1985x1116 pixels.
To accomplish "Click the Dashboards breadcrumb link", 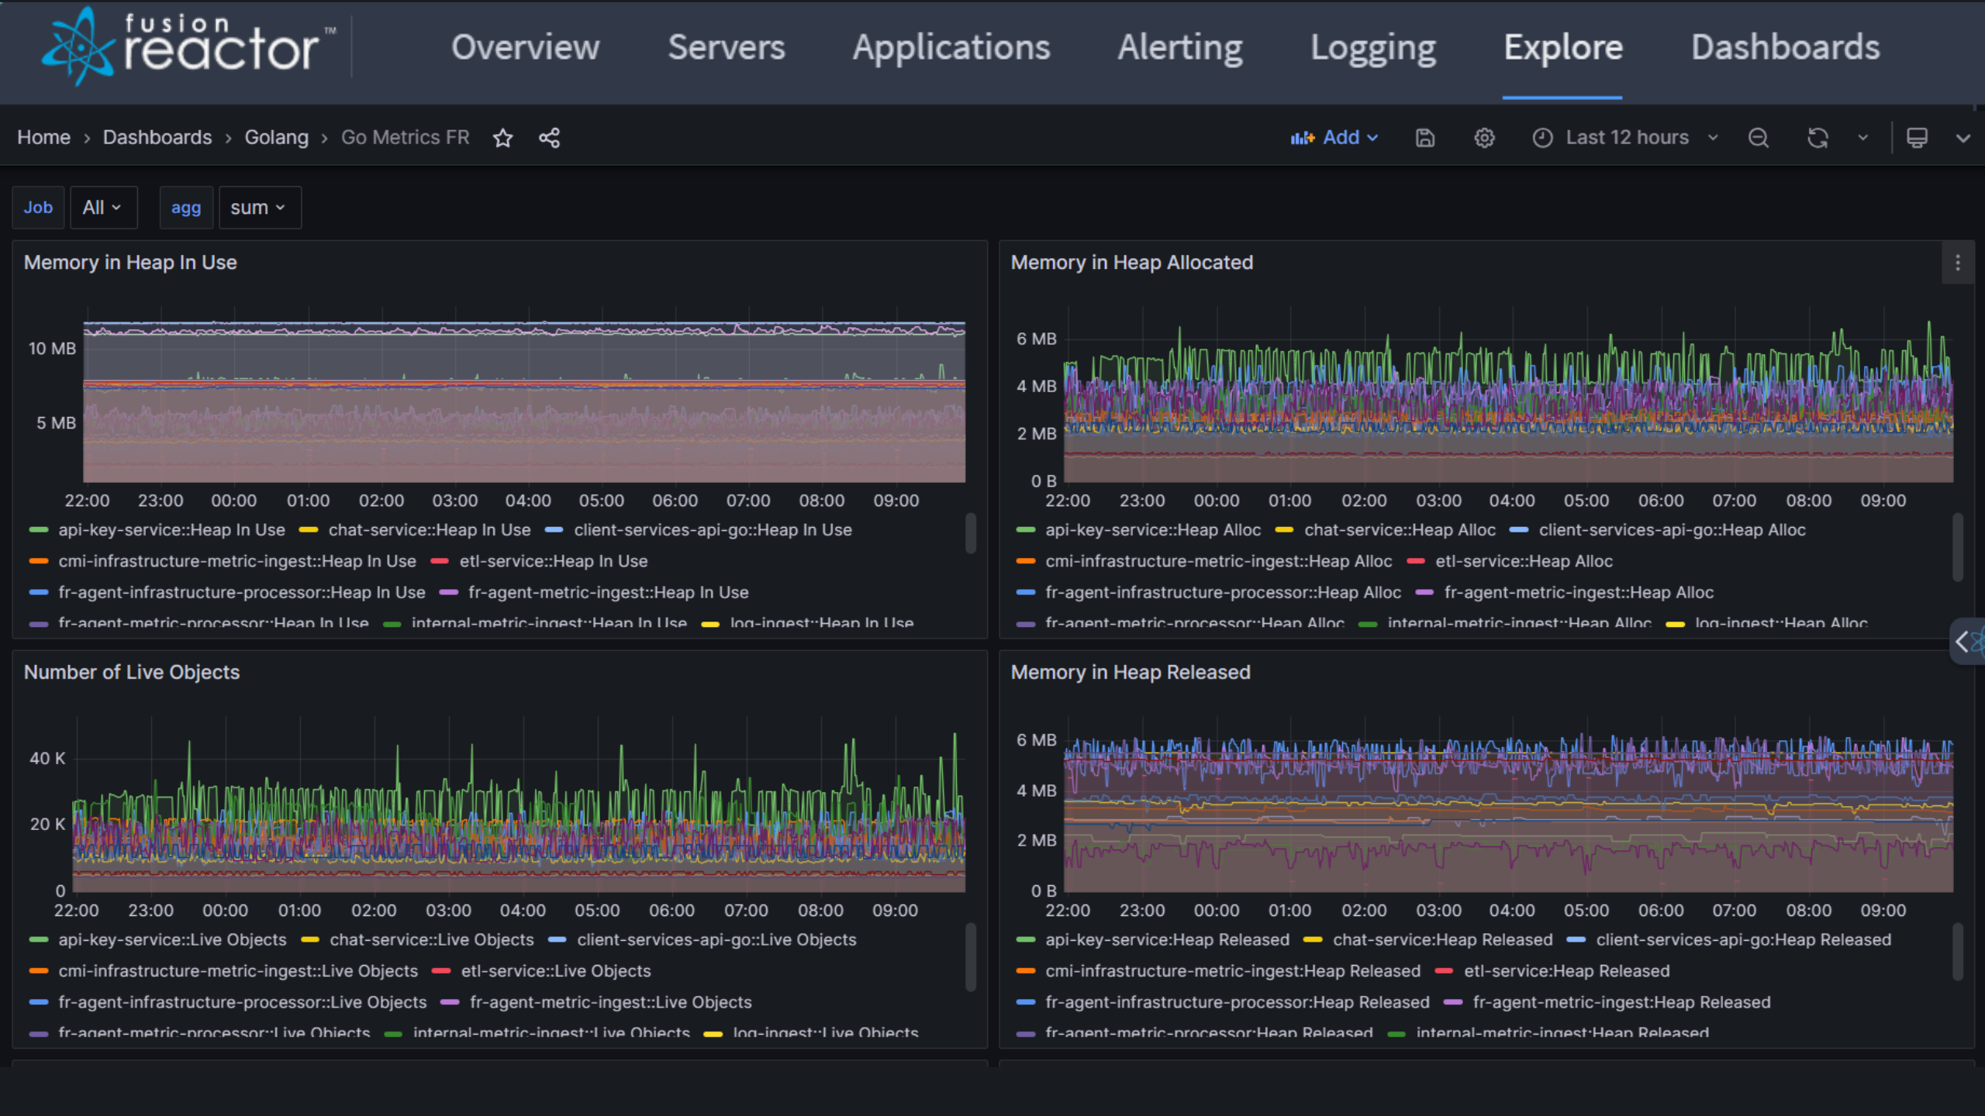I will click(157, 138).
